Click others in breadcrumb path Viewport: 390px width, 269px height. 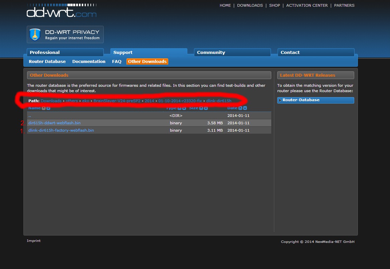point(72,101)
